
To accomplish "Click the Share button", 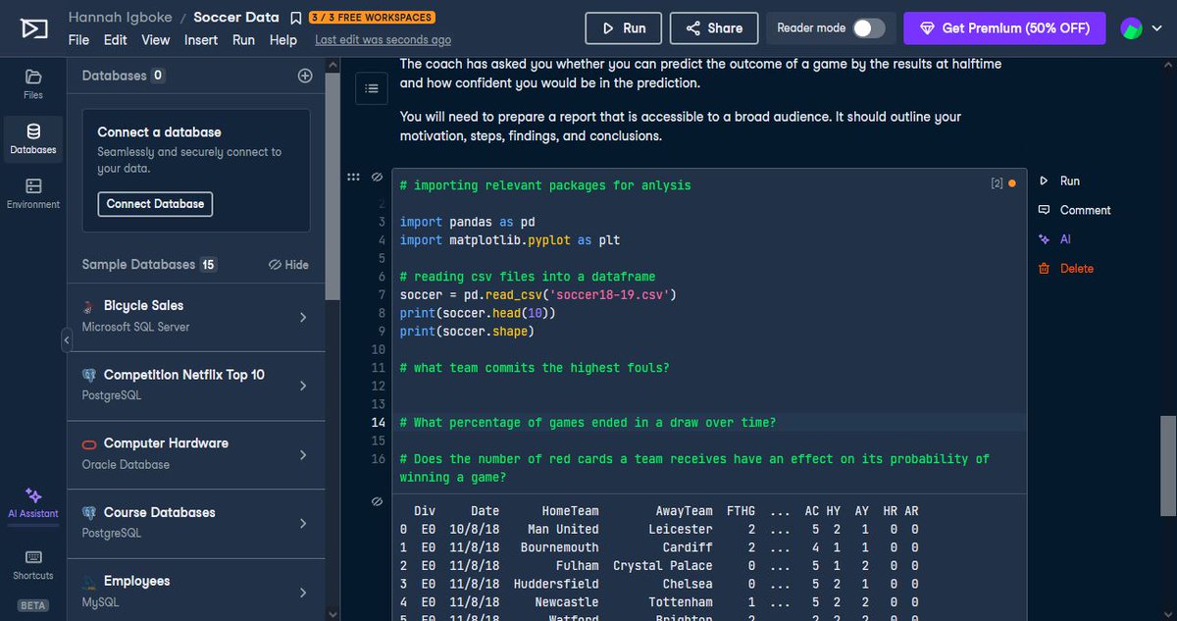I will coord(714,28).
